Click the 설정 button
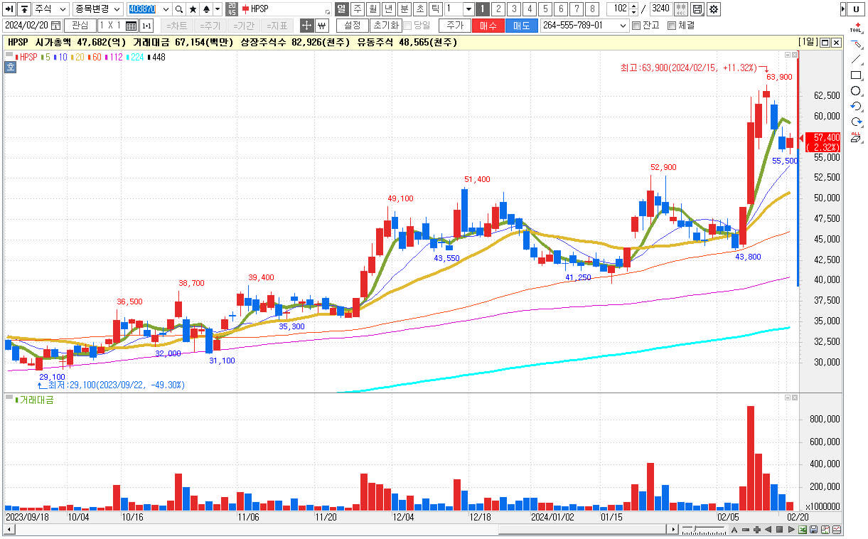 352,26
